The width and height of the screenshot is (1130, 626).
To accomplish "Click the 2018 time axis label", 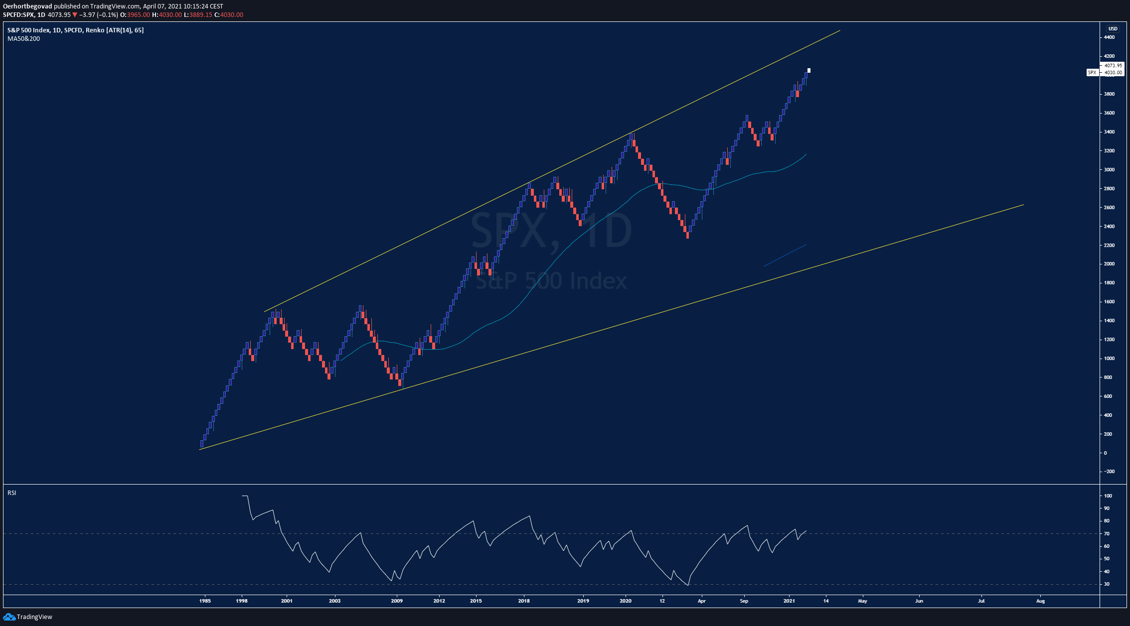I will tap(524, 601).
